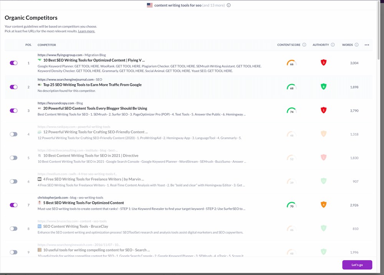This screenshot has height=275, width=384.
Task: Sort by the Words column header
Action: pos(347,45)
